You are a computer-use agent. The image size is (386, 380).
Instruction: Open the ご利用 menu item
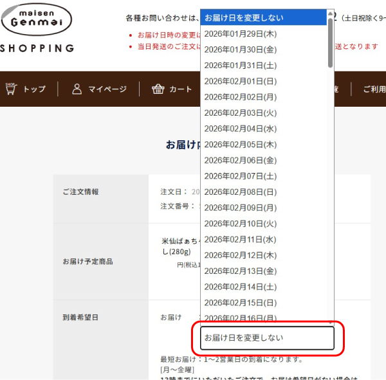pos(374,89)
